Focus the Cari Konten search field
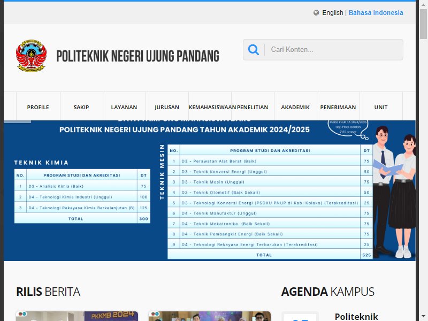 click(x=323, y=50)
